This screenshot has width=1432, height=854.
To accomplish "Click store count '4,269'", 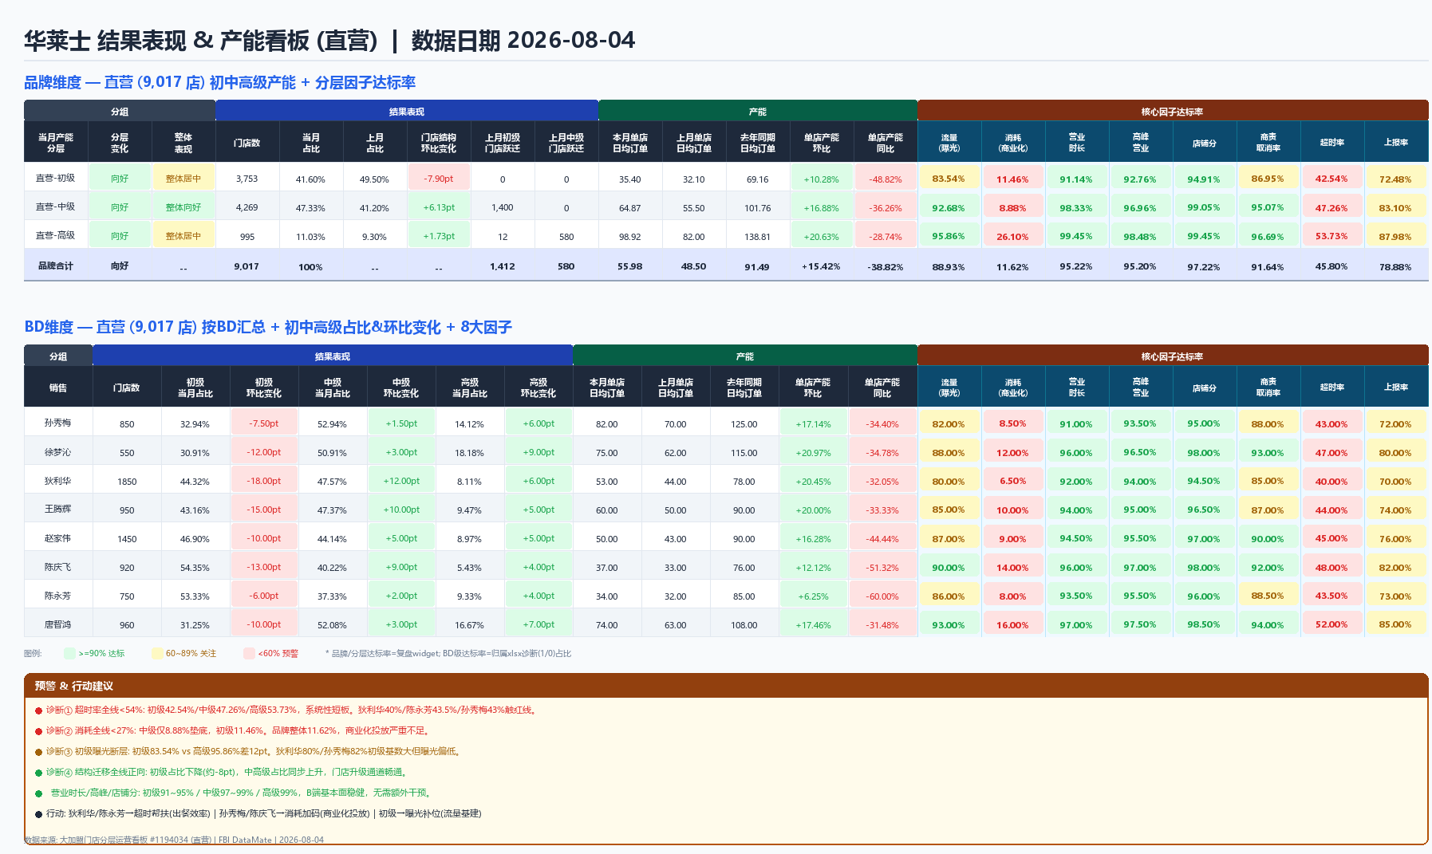I will point(247,208).
